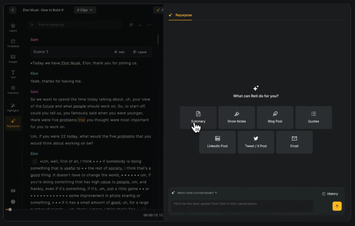Expand the chevron beside Find in transcript
The height and width of the screenshot is (226, 355).
click(x=32, y=25)
